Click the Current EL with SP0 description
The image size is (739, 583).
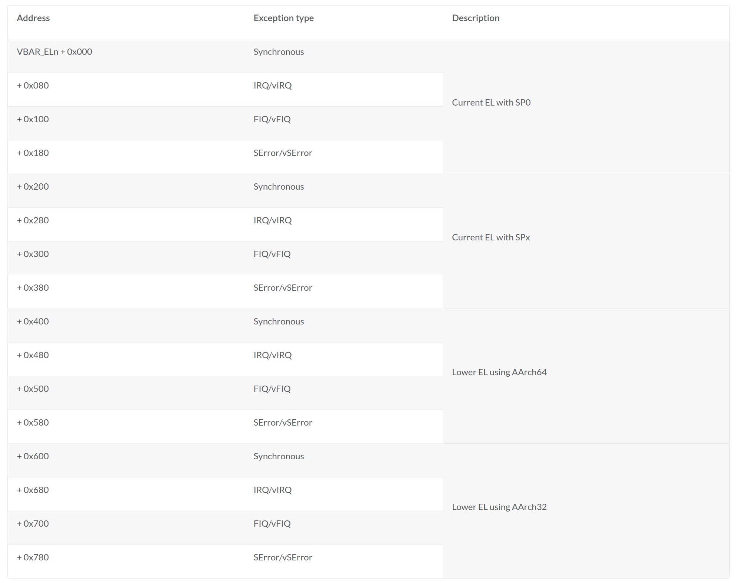pyautogui.click(x=491, y=103)
